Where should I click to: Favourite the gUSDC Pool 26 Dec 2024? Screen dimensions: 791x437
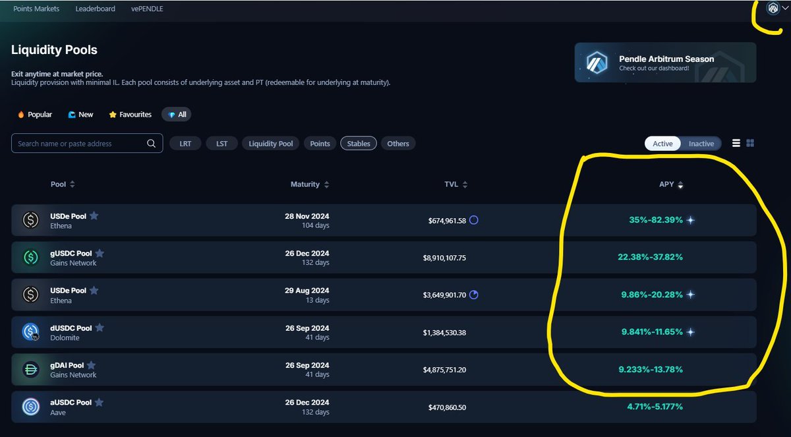click(x=100, y=253)
